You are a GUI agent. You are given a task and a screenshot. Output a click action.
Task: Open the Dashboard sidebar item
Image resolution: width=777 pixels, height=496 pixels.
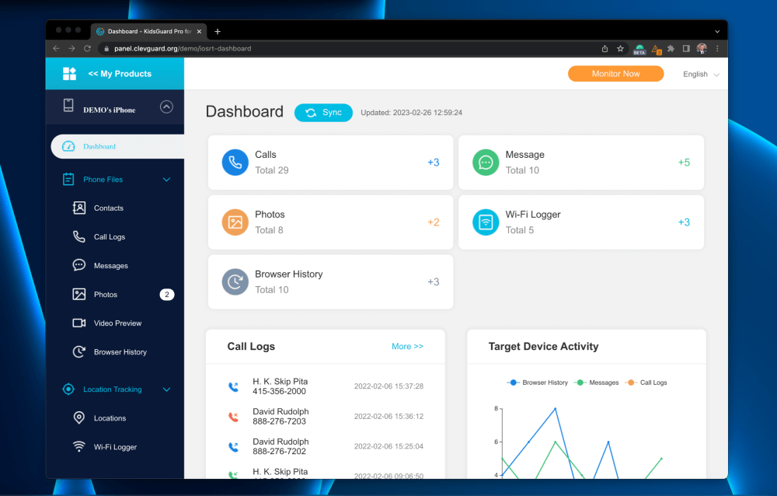pyautogui.click(x=117, y=146)
